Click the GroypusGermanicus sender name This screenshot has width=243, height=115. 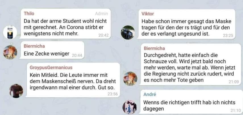pos(51,68)
